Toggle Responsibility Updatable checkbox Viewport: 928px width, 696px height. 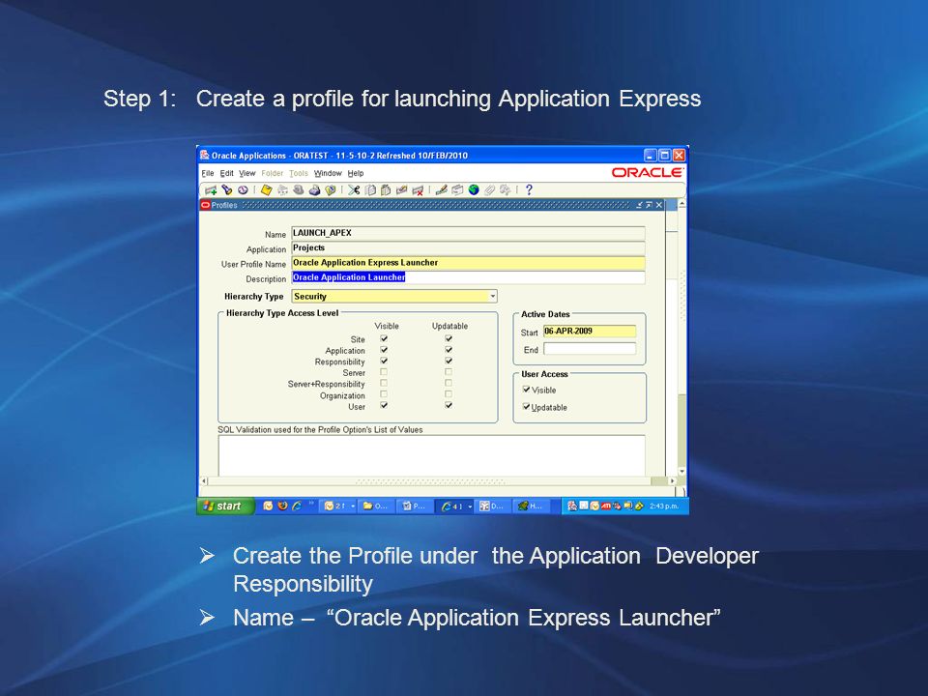tap(449, 361)
